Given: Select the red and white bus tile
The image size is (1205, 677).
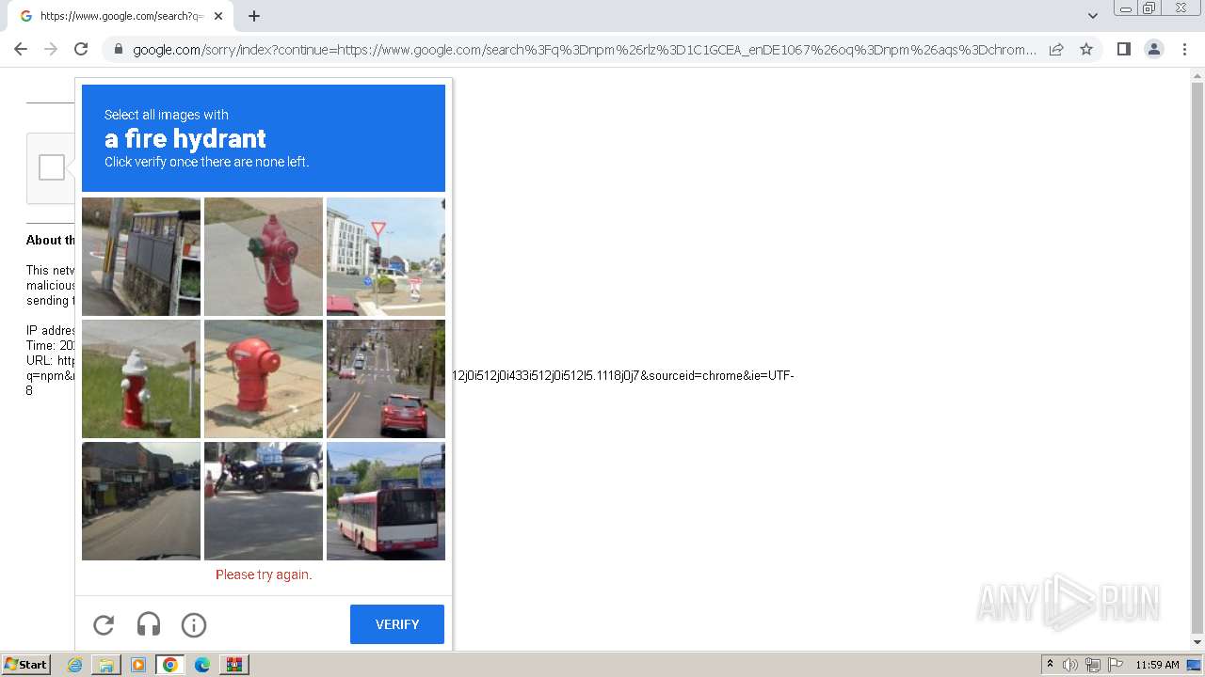Looking at the screenshot, I should [386, 501].
